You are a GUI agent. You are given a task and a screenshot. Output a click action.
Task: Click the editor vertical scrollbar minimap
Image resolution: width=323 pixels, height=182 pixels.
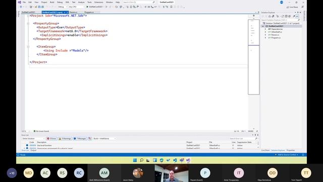[253, 57]
